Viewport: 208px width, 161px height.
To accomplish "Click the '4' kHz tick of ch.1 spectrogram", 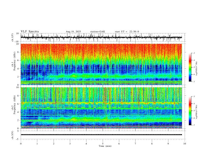I will 18,69.
